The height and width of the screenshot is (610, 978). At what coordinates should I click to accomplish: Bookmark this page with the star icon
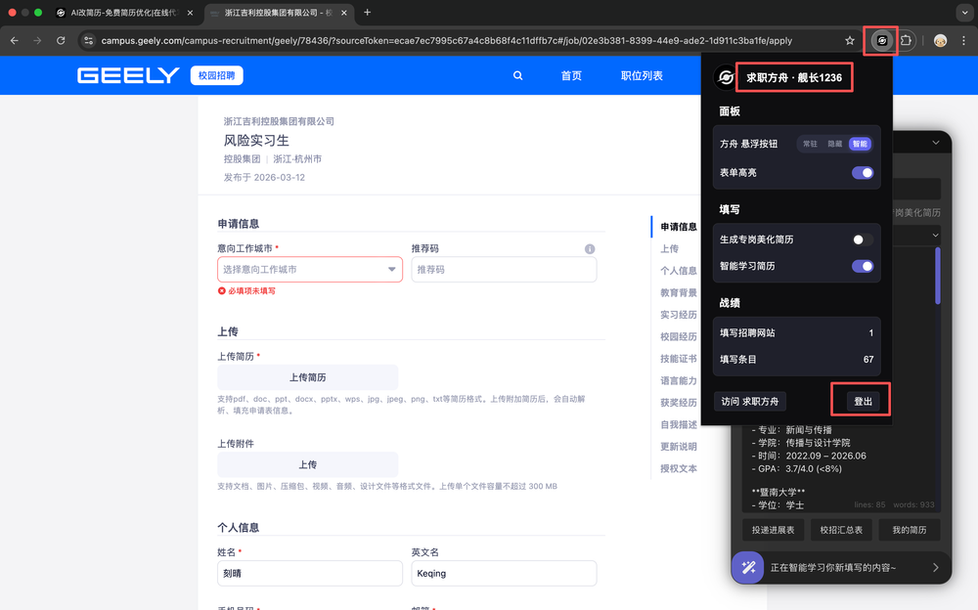pos(850,41)
